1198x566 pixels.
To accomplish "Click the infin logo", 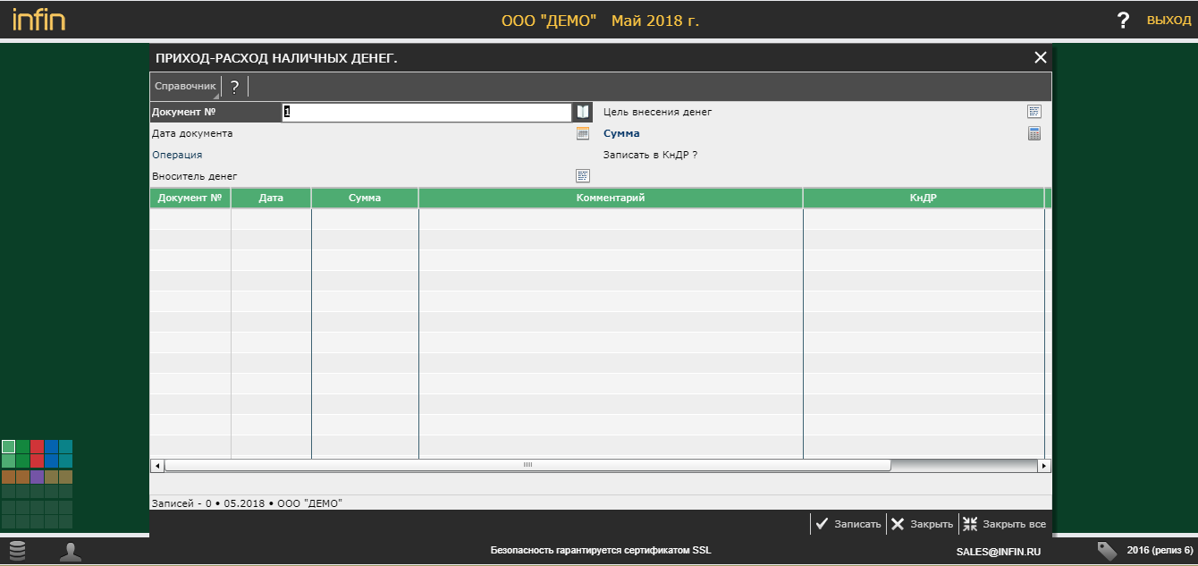I will 38,19.
